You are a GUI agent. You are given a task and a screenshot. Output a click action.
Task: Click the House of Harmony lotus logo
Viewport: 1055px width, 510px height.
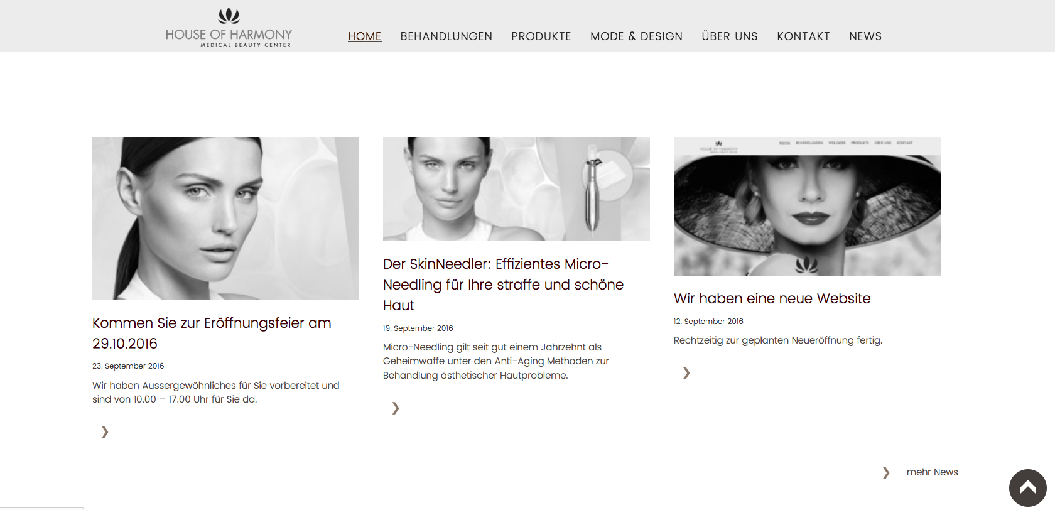(229, 28)
